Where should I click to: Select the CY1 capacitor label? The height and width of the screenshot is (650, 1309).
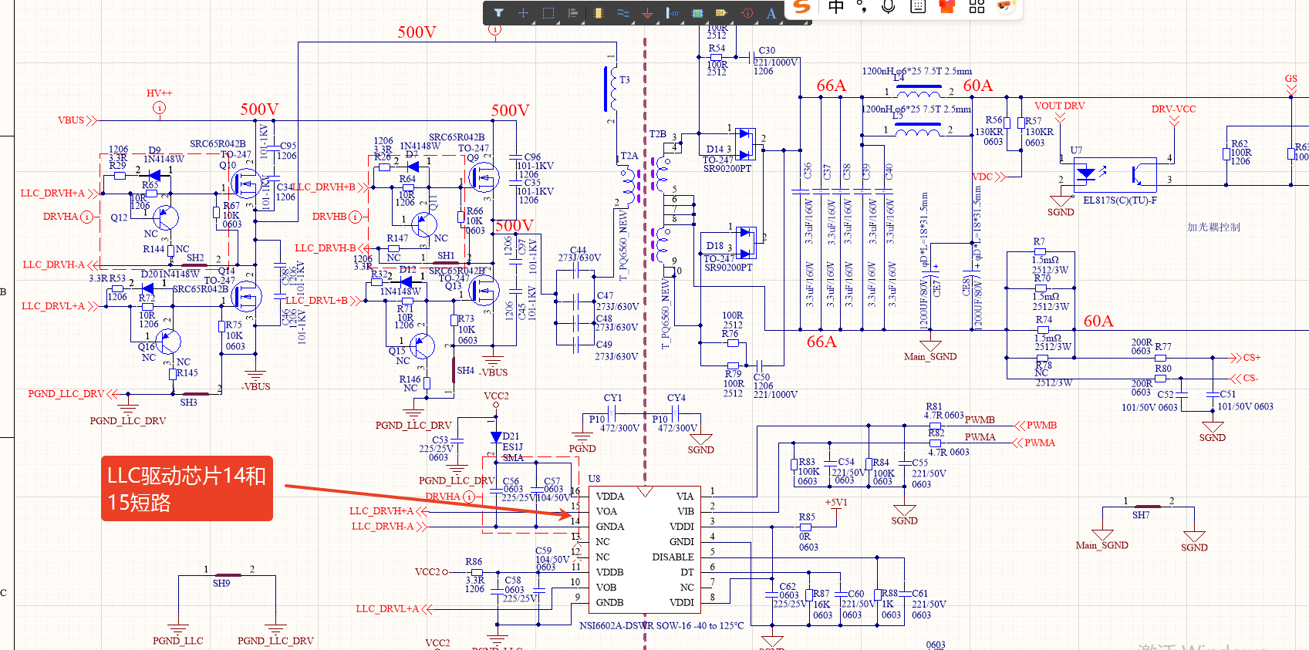pyautogui.click(x=612, y=398)
